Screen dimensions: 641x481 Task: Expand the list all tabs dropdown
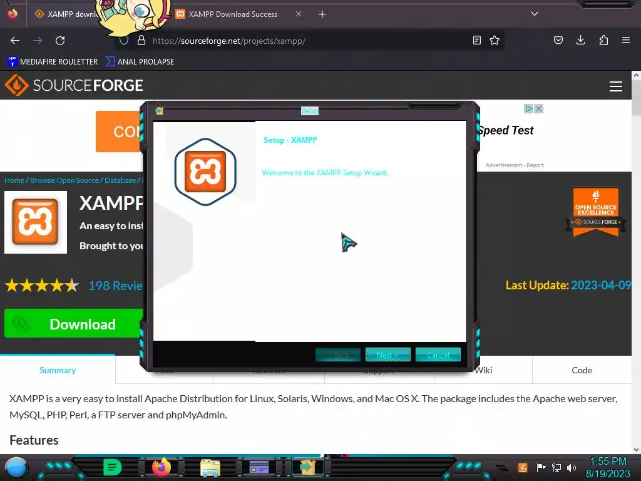535,14
